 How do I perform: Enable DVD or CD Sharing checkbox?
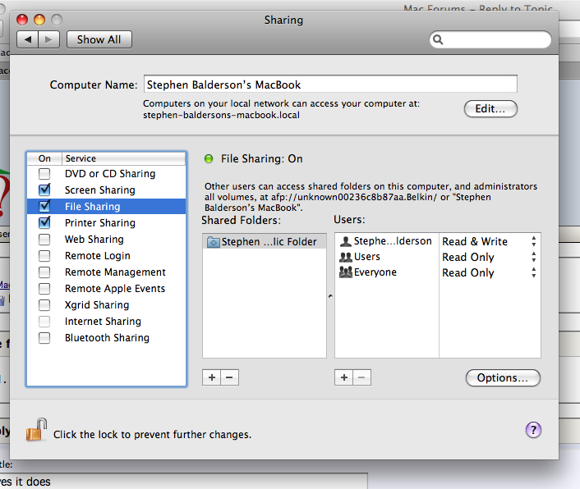[x=44, y=174]
